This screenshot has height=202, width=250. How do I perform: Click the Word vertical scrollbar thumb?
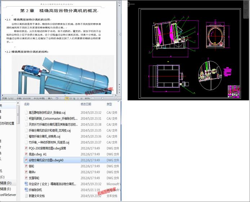(119, 34)
